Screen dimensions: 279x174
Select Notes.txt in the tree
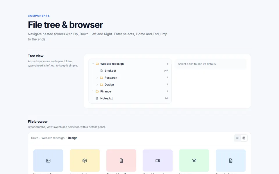(x=106, y=98)
